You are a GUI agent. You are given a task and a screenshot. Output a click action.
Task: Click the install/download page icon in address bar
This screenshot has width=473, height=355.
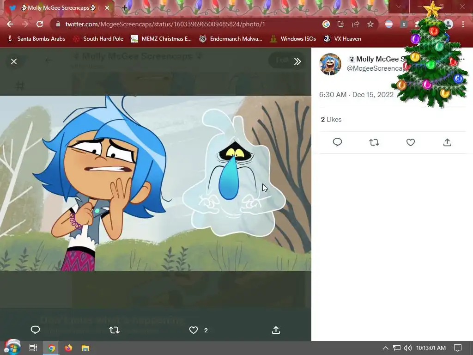(x=341, y=24)
